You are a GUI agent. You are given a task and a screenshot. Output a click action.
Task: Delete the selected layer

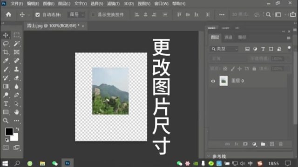pyautogui.click(x=281, y=144)
